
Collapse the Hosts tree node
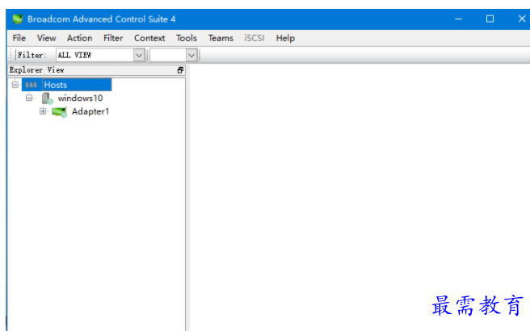(x=15, y=85)
